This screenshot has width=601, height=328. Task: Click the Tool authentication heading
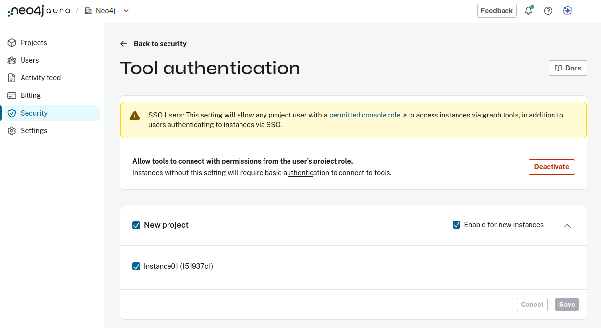point(210,68)
